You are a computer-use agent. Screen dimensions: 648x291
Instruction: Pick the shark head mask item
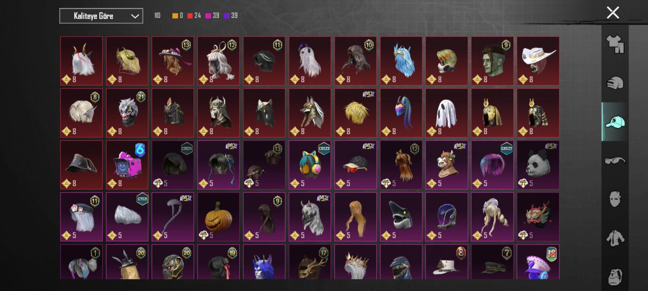pyautogui.click(x=401, y=217)
